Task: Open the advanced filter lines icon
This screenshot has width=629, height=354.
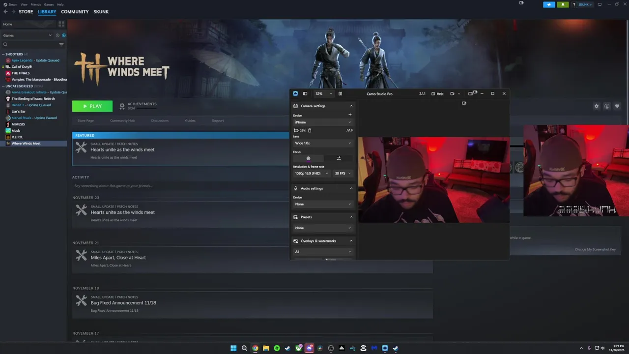Action: (x=61, y=45)
